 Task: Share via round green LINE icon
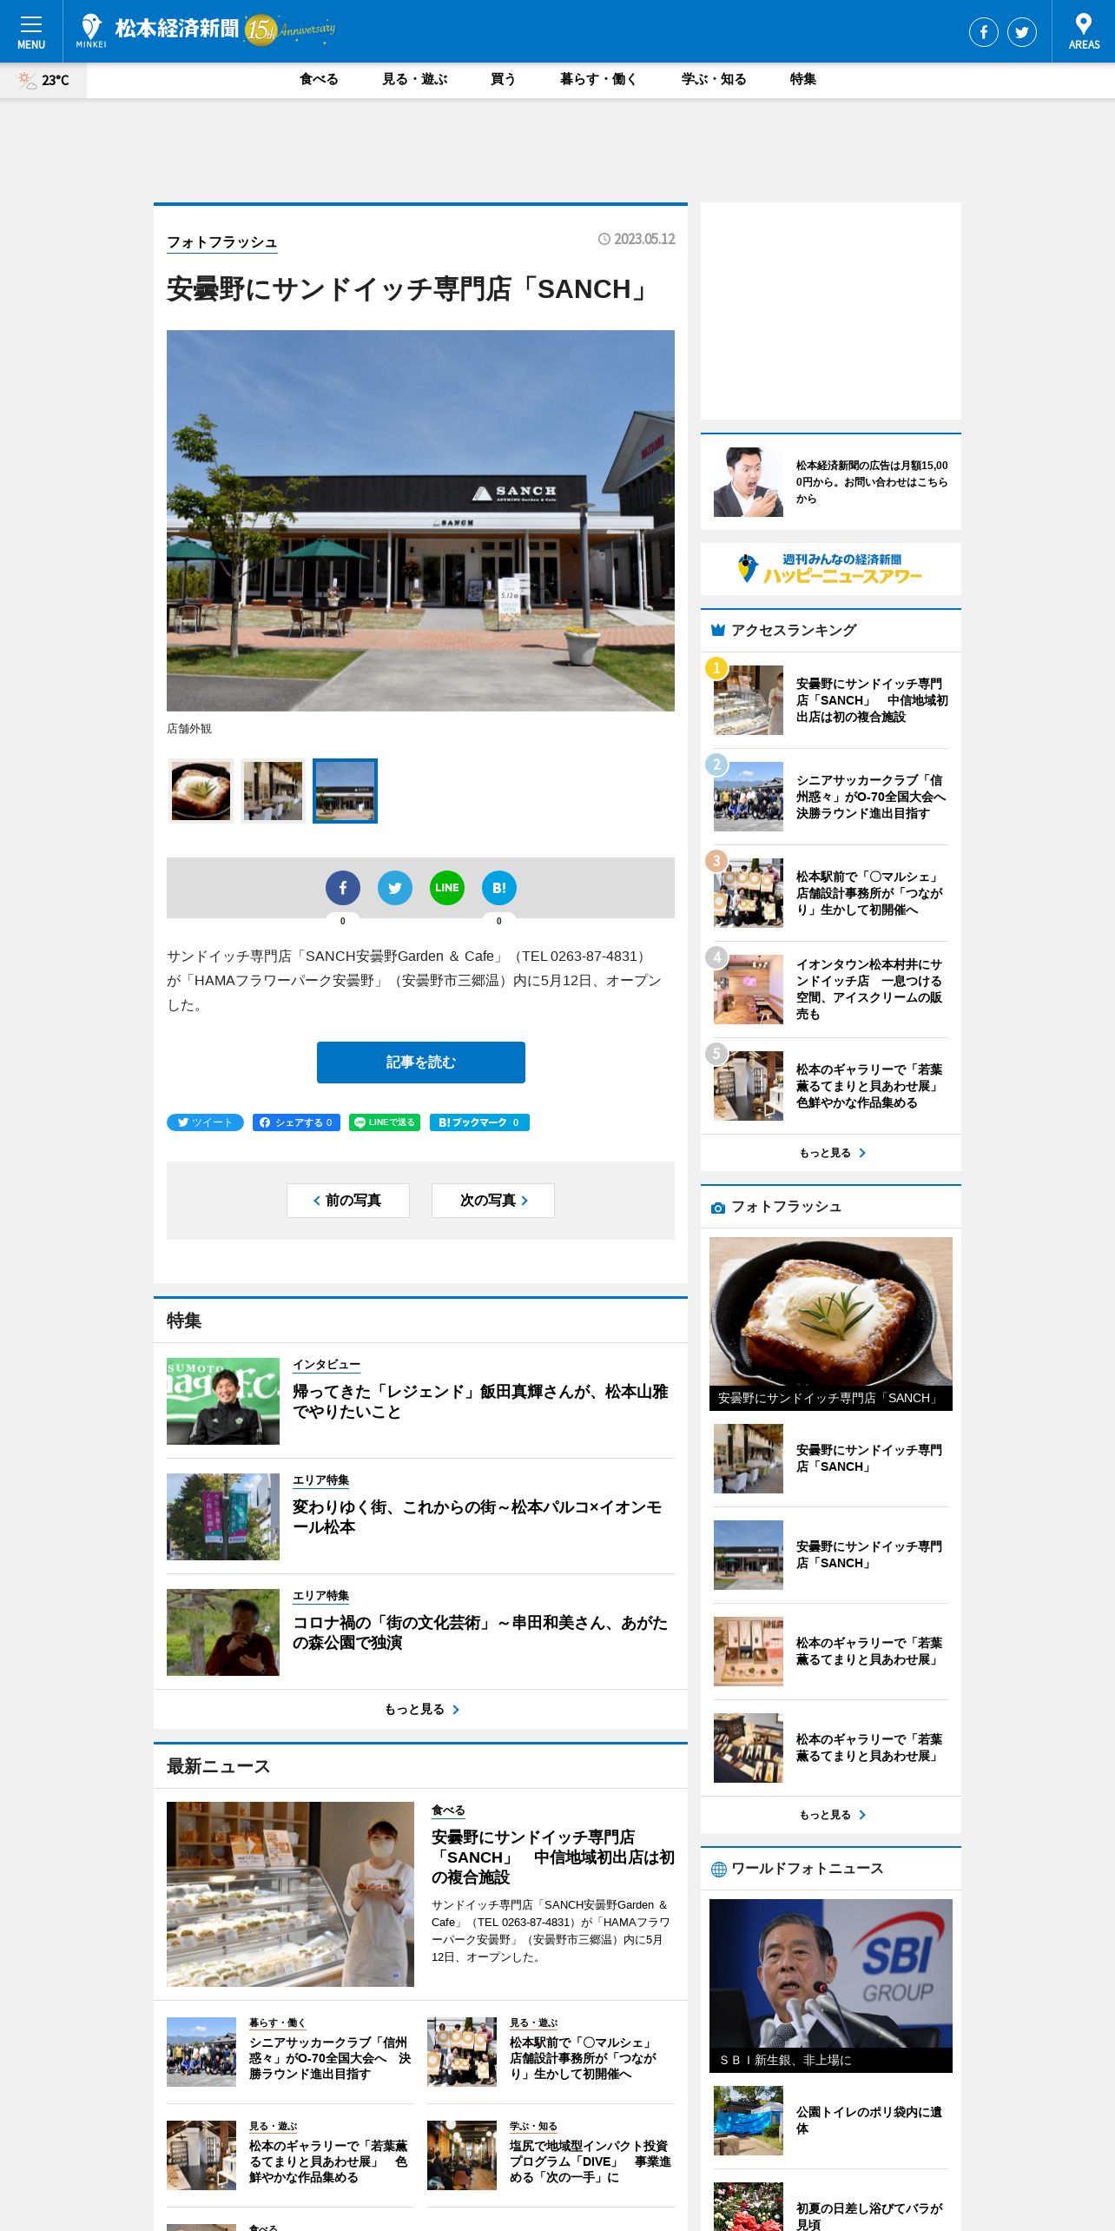(447, 888)
